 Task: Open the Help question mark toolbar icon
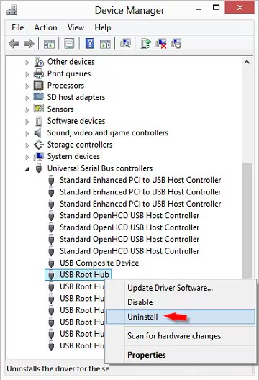point(90,44)
